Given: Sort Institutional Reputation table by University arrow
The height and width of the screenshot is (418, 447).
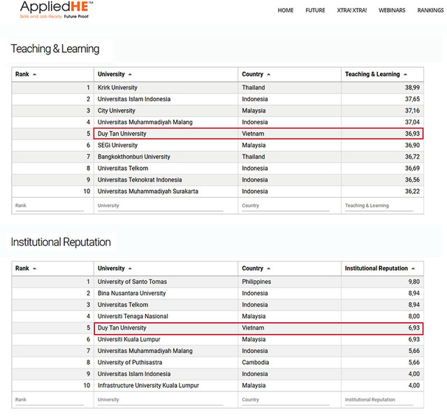Looking at the screenshot, I should pyautogui.click(x=130, y=268).
